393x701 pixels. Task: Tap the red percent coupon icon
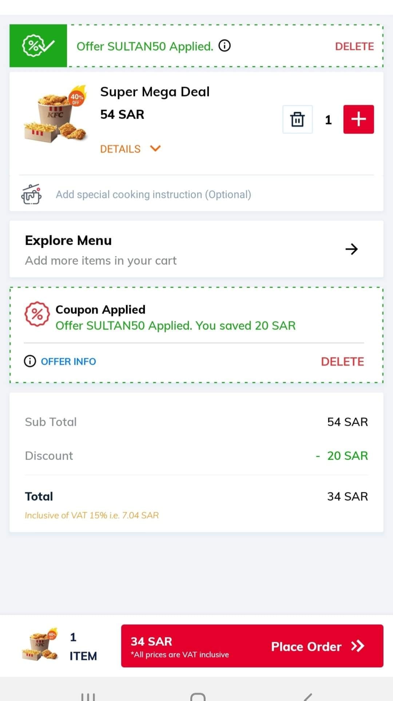(37, 314)
